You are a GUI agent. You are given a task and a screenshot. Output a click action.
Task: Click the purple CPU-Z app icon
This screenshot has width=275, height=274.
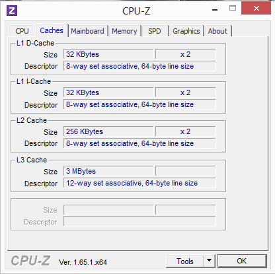[12, 11]
